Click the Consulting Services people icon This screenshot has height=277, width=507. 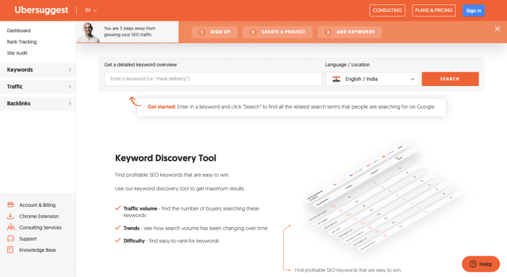[11, 227]
